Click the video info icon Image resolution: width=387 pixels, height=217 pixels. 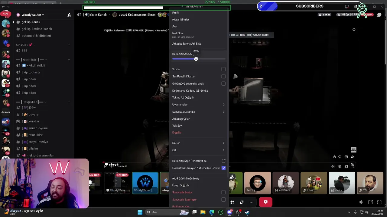(354, 30)
